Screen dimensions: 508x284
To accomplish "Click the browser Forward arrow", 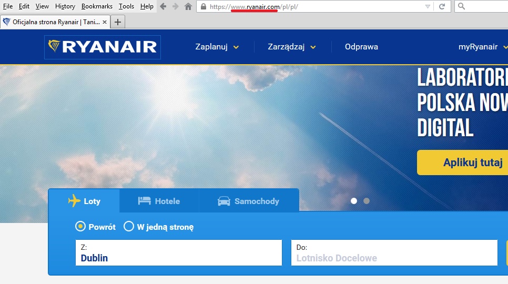I will (175, 6).
